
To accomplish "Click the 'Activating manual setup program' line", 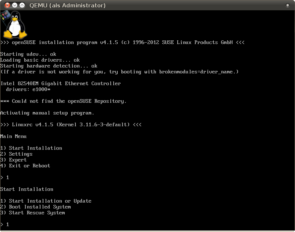I will pyautogui.click(x=47, y=113).
